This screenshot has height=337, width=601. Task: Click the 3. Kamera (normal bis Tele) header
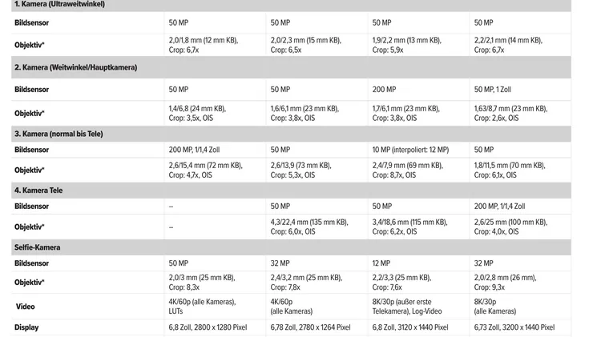(291, 134)
